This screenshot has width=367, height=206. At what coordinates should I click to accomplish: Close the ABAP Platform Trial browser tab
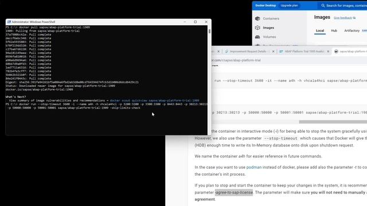pyautogui.click(x=328, y=51)
